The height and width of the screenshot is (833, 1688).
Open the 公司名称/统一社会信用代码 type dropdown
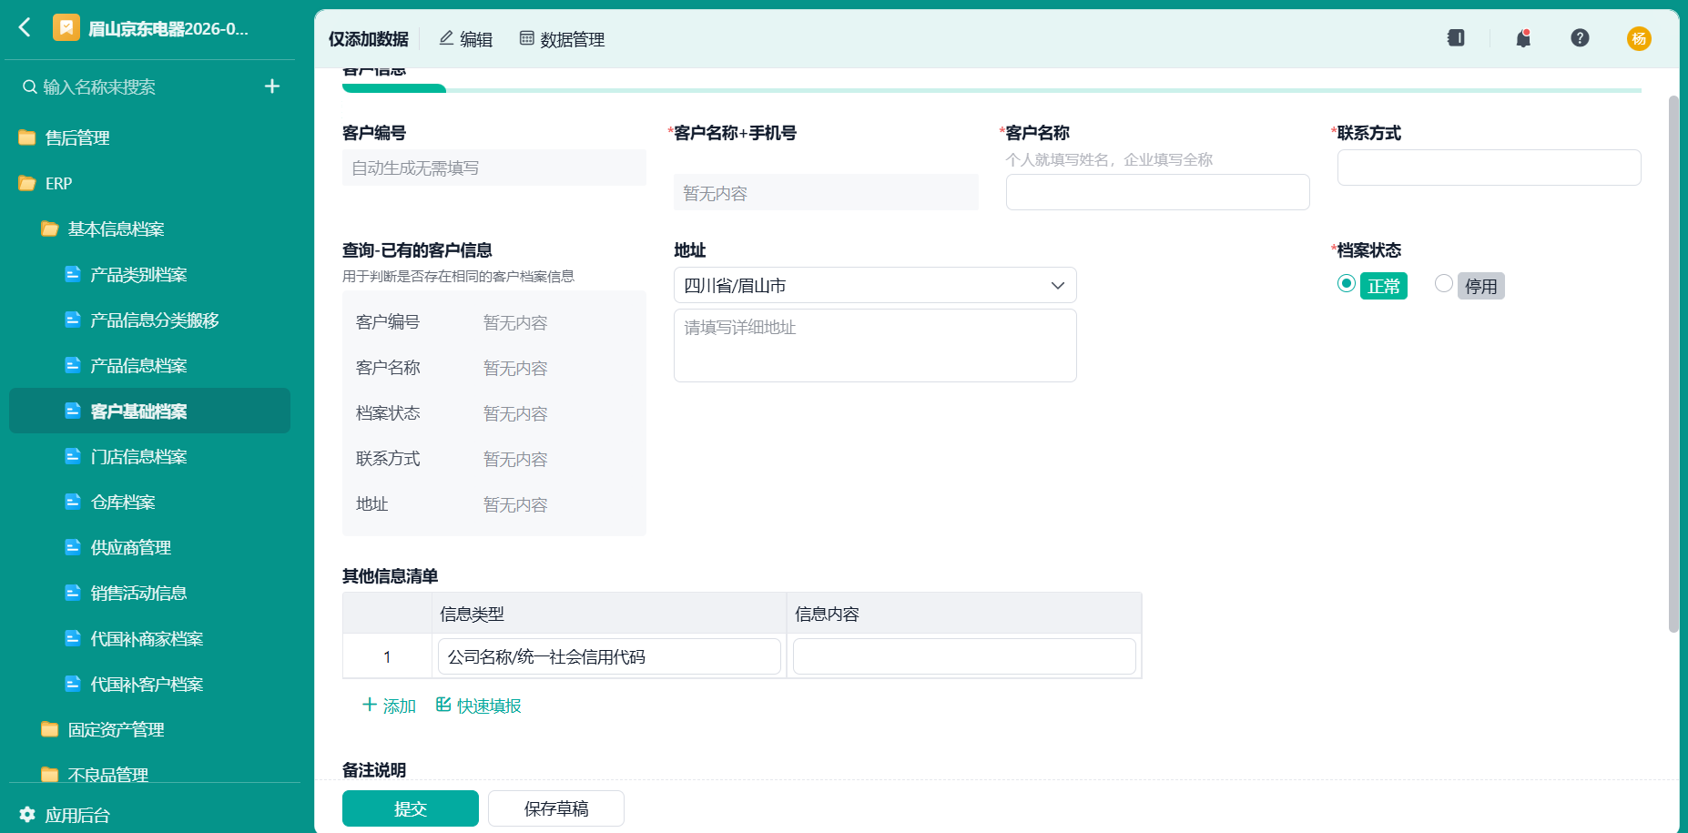[x=609, y=656]
